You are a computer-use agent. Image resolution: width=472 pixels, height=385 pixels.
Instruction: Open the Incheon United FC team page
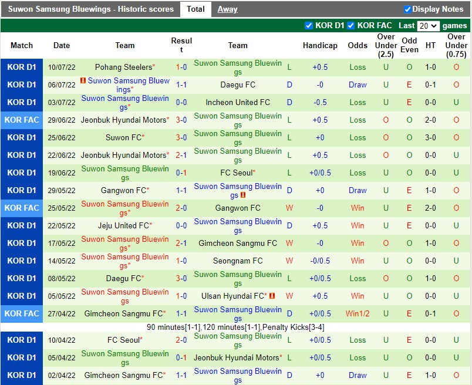pyautogui.click(x=238, y=102)
